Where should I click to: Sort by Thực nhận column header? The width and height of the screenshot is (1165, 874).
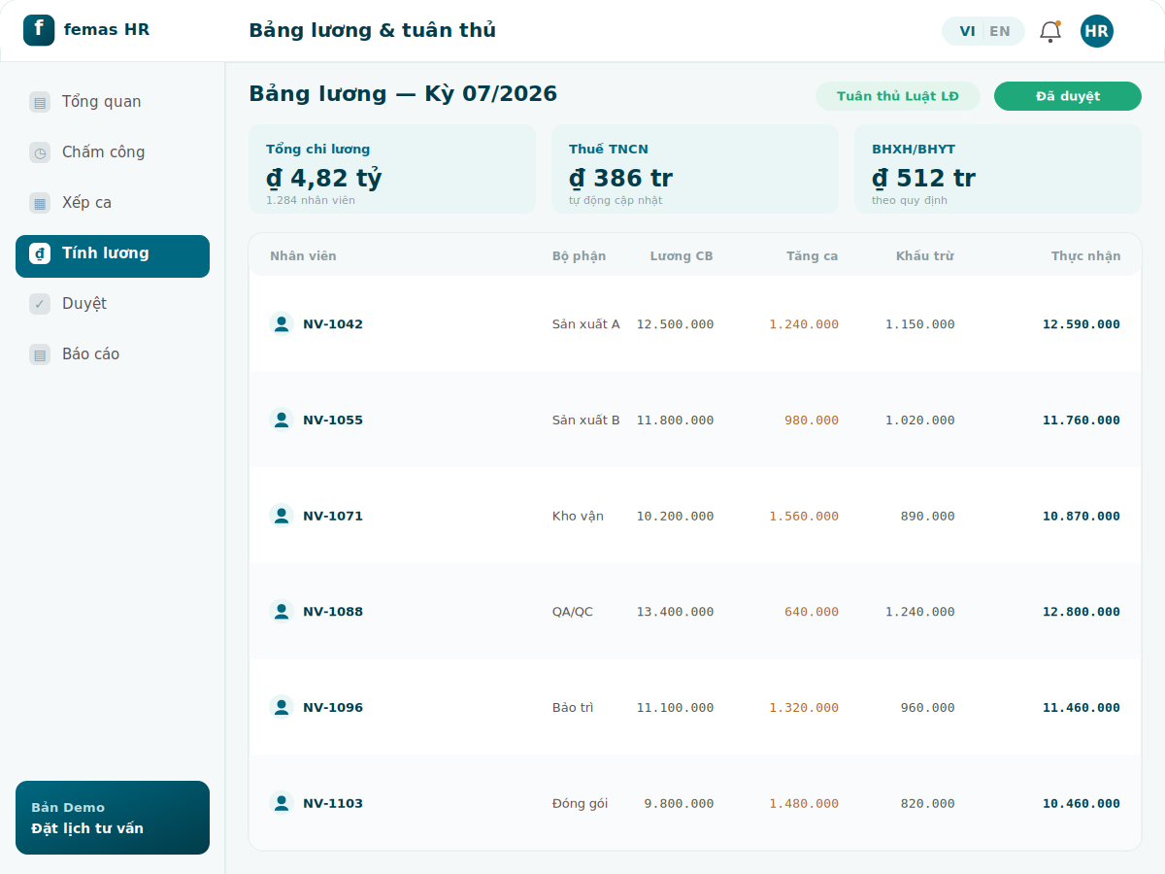(x=1085, y=256)
